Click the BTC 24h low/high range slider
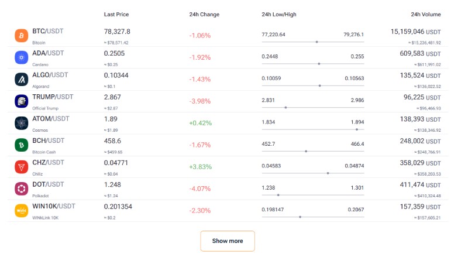 point(312,42)
